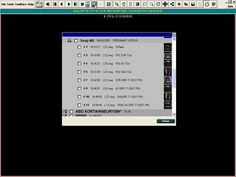Select the magnifying glass zoom tool
This screenshot has width=236, height=177.
click(151, 4)
